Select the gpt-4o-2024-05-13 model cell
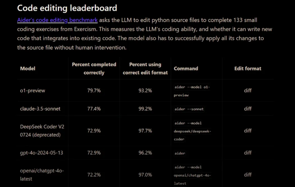This screenshot has height=187, width=295. point(41,153)
